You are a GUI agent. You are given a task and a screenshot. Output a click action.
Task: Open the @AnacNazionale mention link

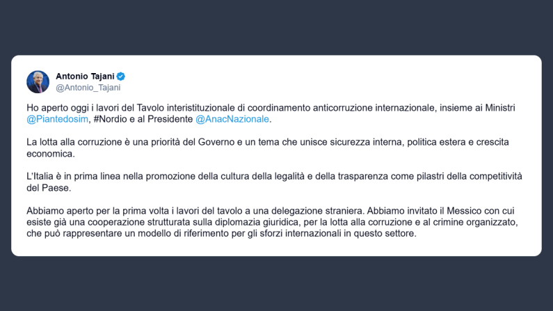(x=232, y=119)
